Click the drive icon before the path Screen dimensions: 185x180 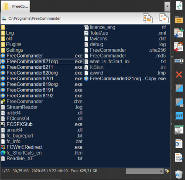[x=4, y=18]
